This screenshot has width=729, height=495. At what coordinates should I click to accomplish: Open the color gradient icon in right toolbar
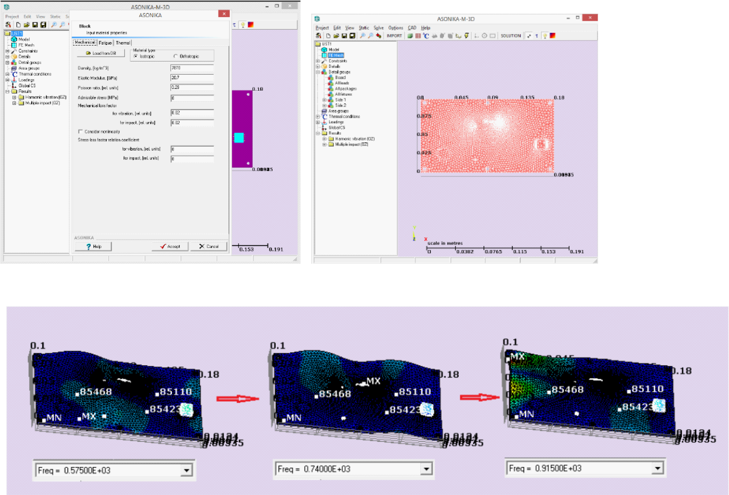coord(553,36)
